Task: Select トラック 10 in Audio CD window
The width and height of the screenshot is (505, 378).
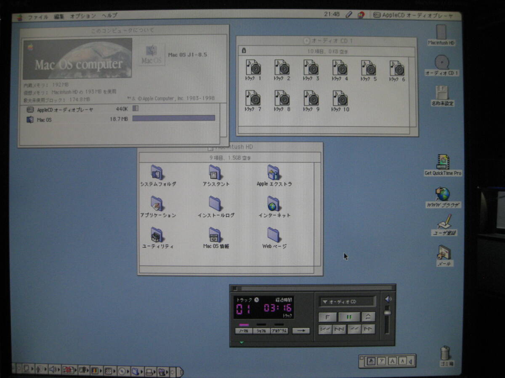Action: pos(340,101)
